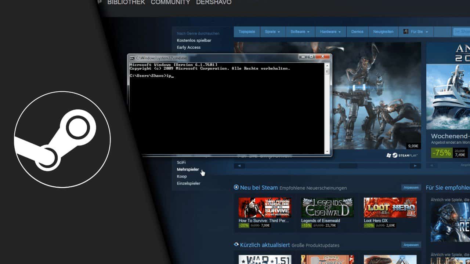Image resolution: width=470 pixels, height=264 pixels.
Task: Open Loot Hero DX thumbnail
Action: tap(390, 208)
